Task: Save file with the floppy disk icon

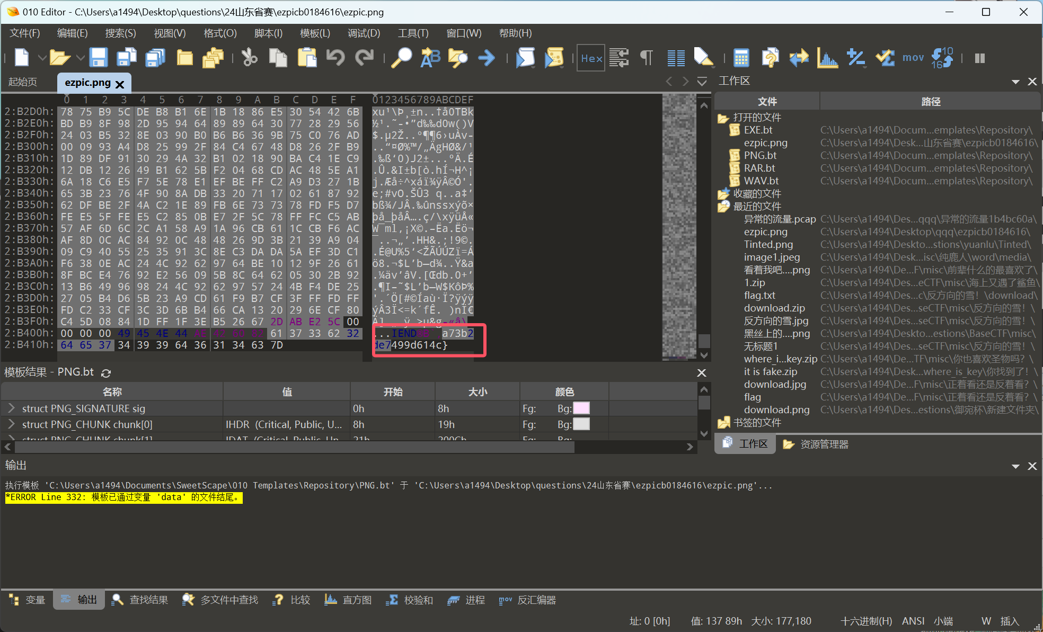Action: coord(98,58)
